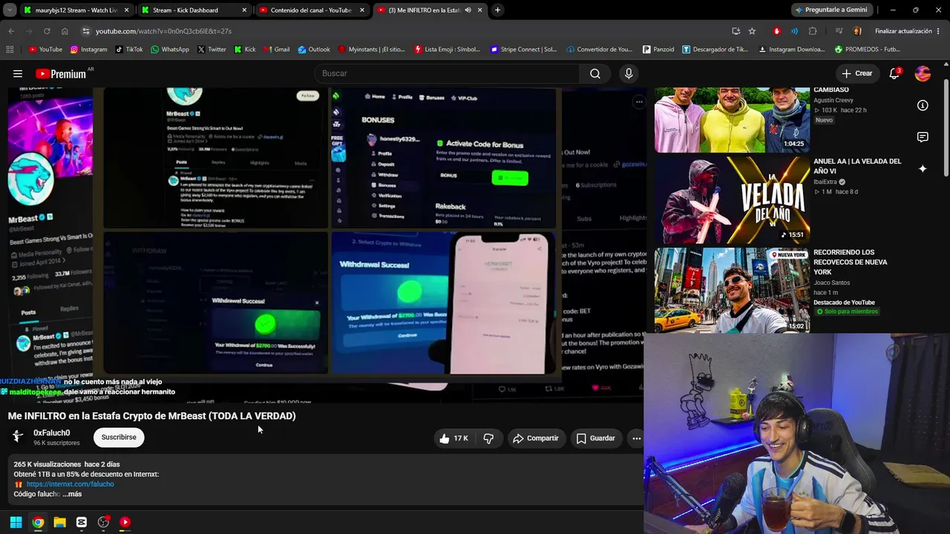Click the address bar URL

point(163,31)
